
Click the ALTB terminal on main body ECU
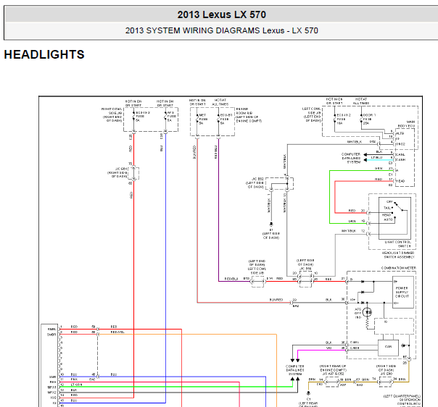(400, 133)
